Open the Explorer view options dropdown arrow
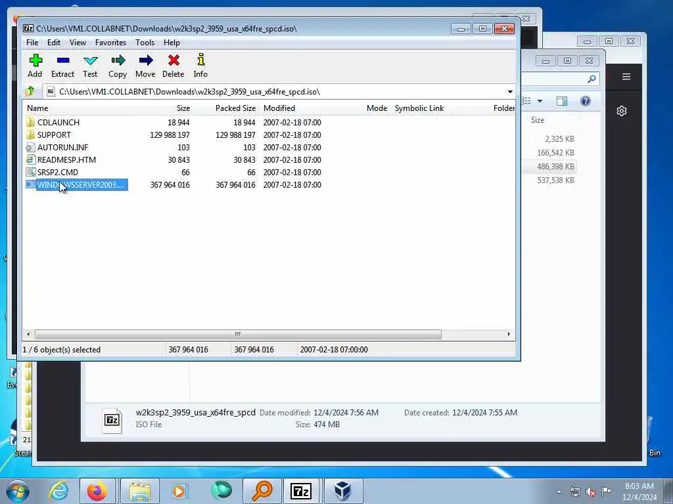 [x=540, y=101]
